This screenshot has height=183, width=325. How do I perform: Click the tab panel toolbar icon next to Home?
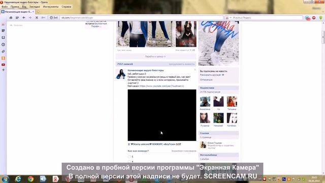17,18
